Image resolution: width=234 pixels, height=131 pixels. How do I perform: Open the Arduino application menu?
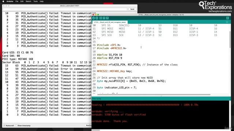(x=10, y=1)
